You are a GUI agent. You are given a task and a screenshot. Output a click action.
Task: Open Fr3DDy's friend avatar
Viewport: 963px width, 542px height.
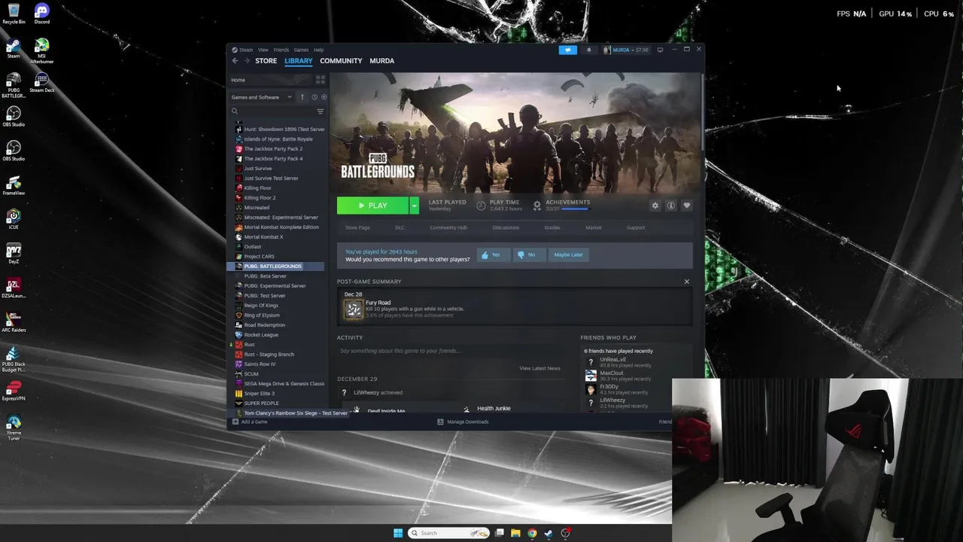click(591, 389)
